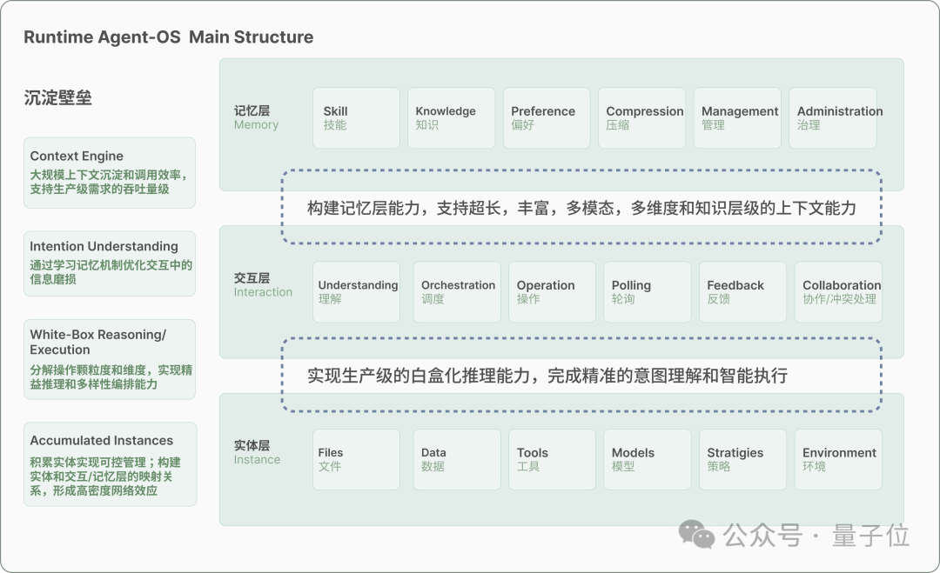Select the Management 管理 card
The width and height of the screenshot is (940, 573).
[737, 118]
